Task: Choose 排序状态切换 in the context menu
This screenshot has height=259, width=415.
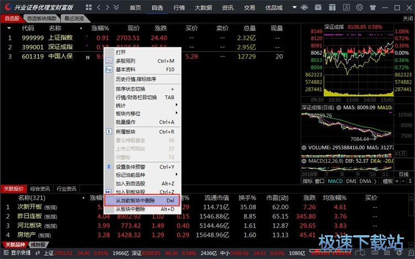Action: pyautogui.click(x=143, y=89)
